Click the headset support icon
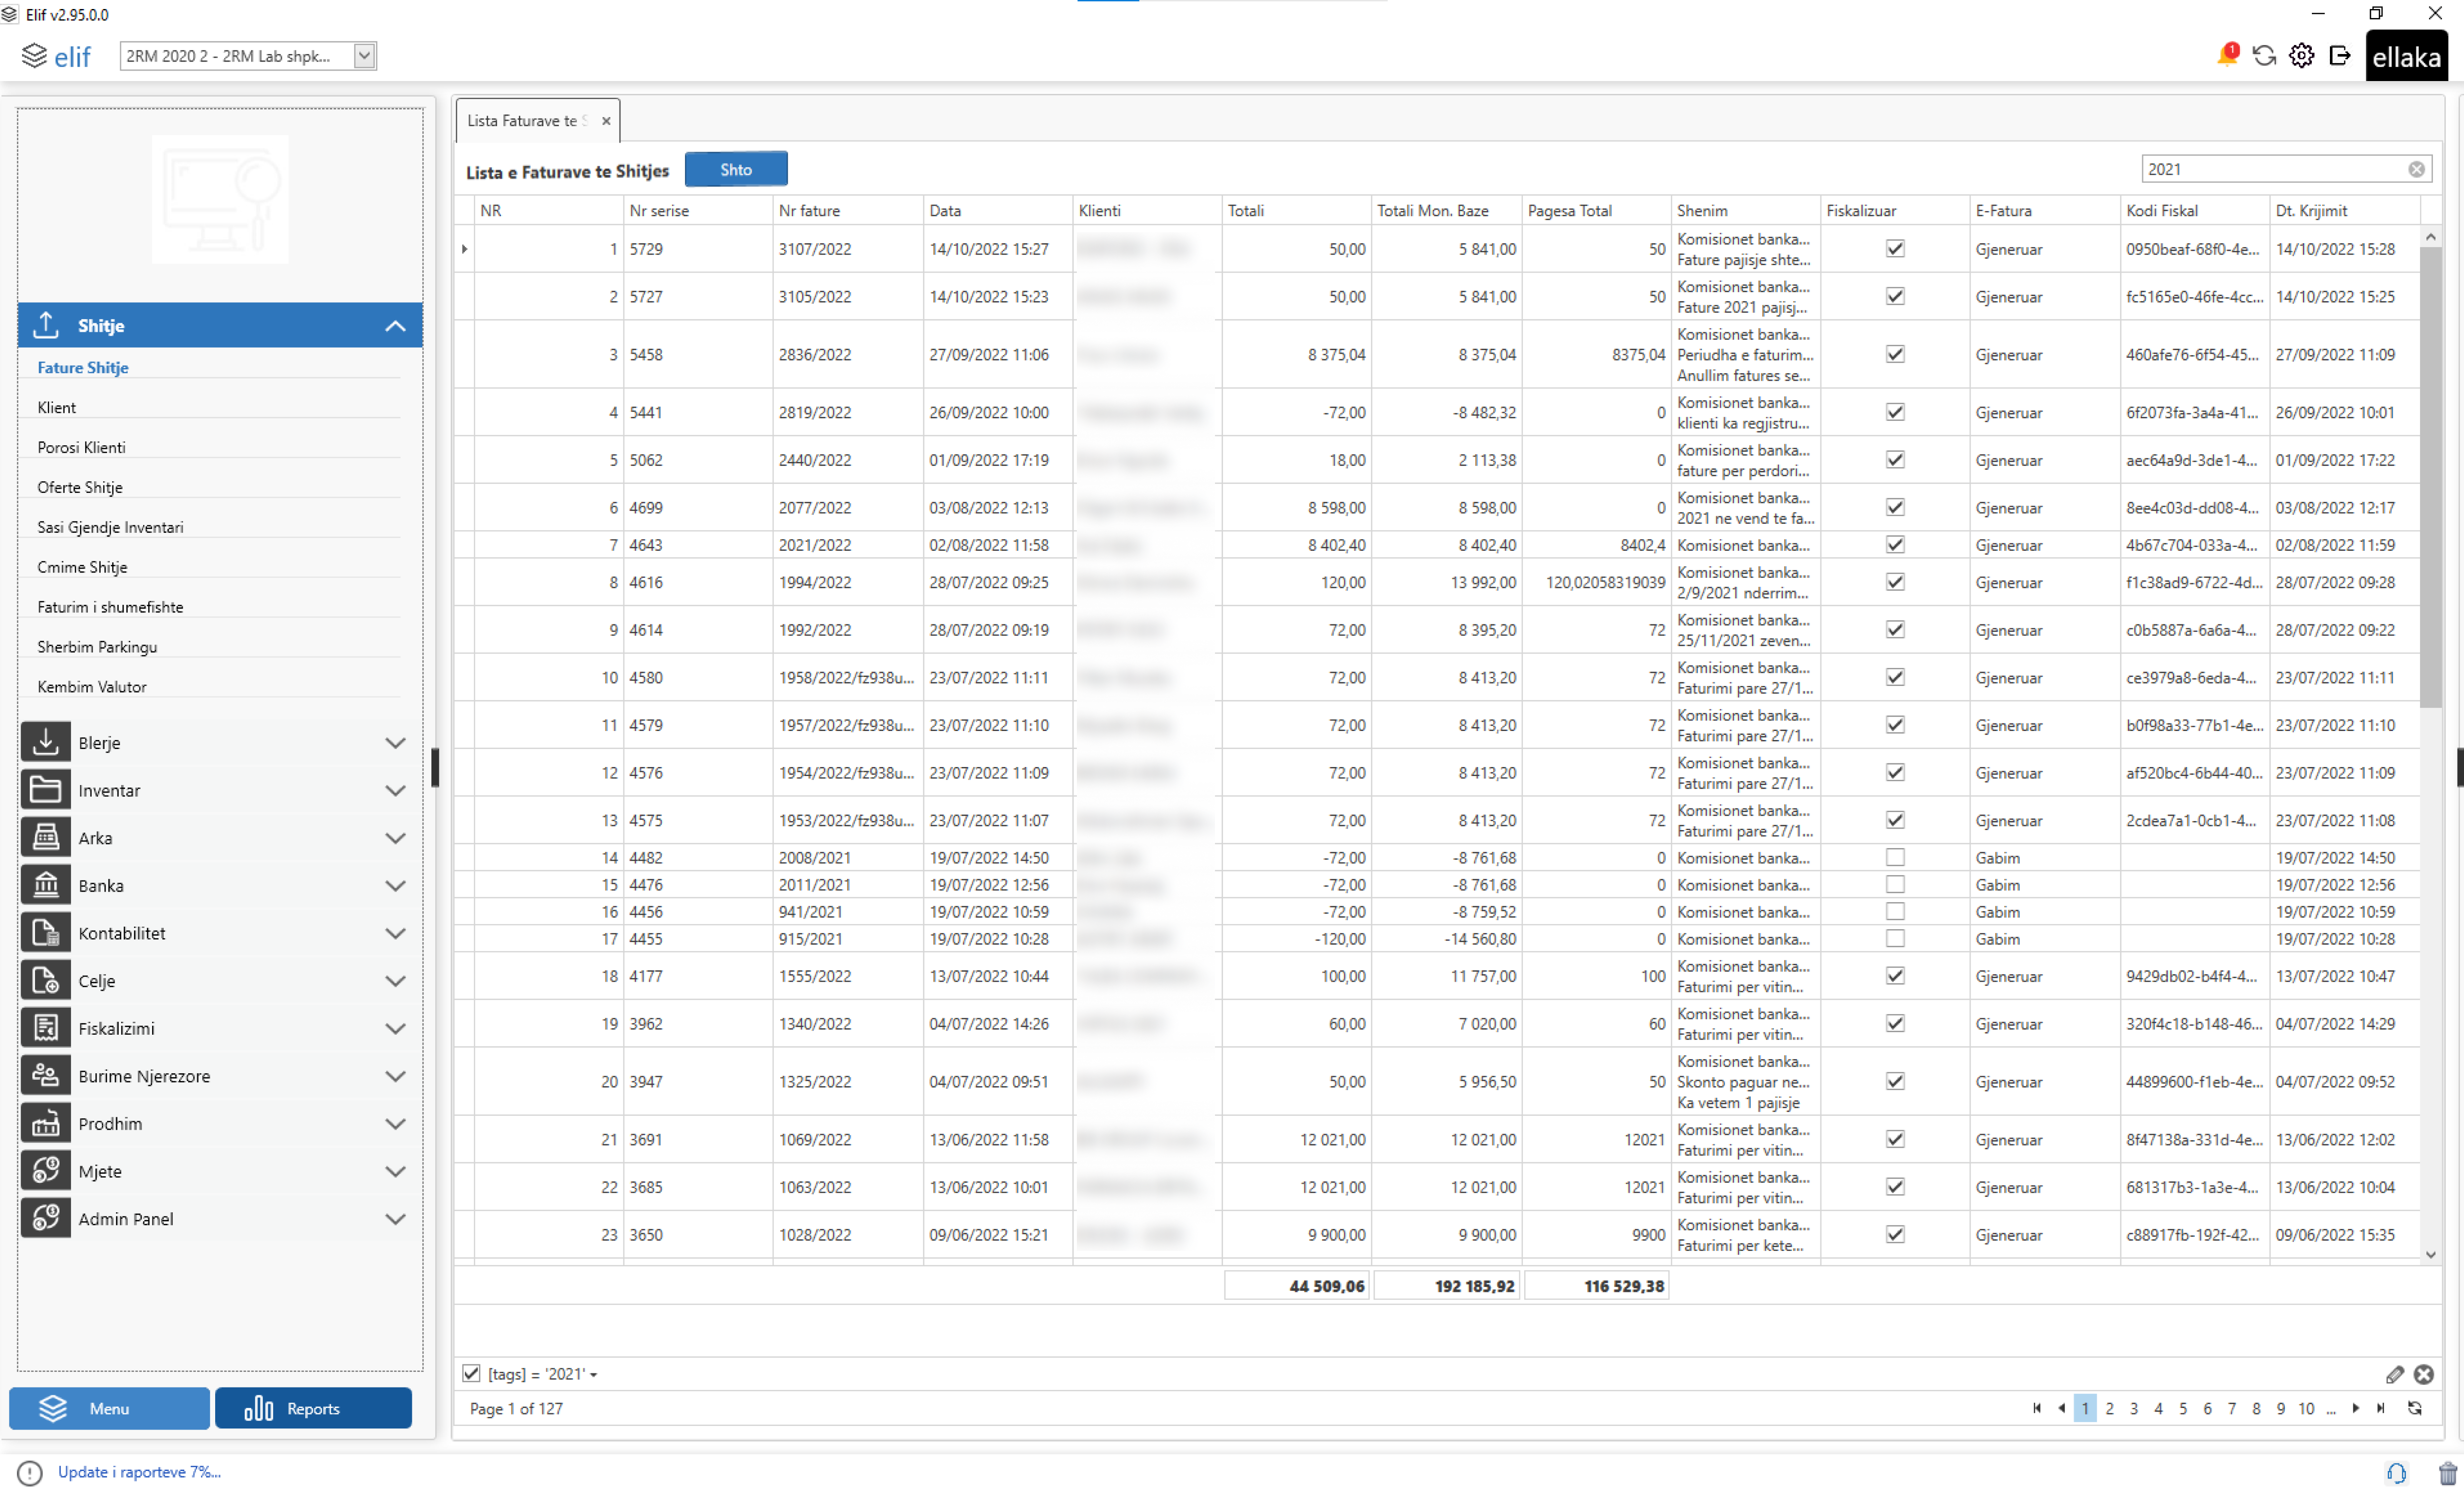Screen dimensions: 2464x1489 pyautogui.click(x=2396, y=1472)
